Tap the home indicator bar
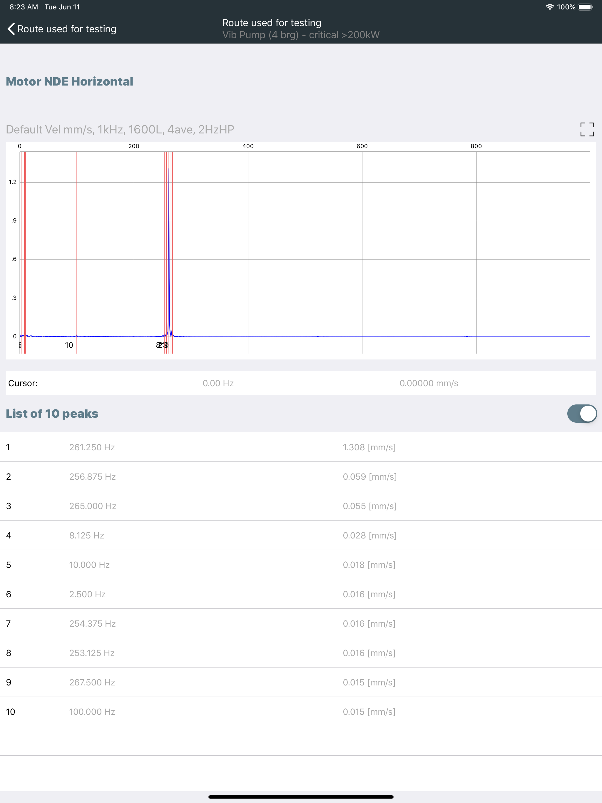The width and height of the screenshot is (602, 803). [x=301, y=797]
